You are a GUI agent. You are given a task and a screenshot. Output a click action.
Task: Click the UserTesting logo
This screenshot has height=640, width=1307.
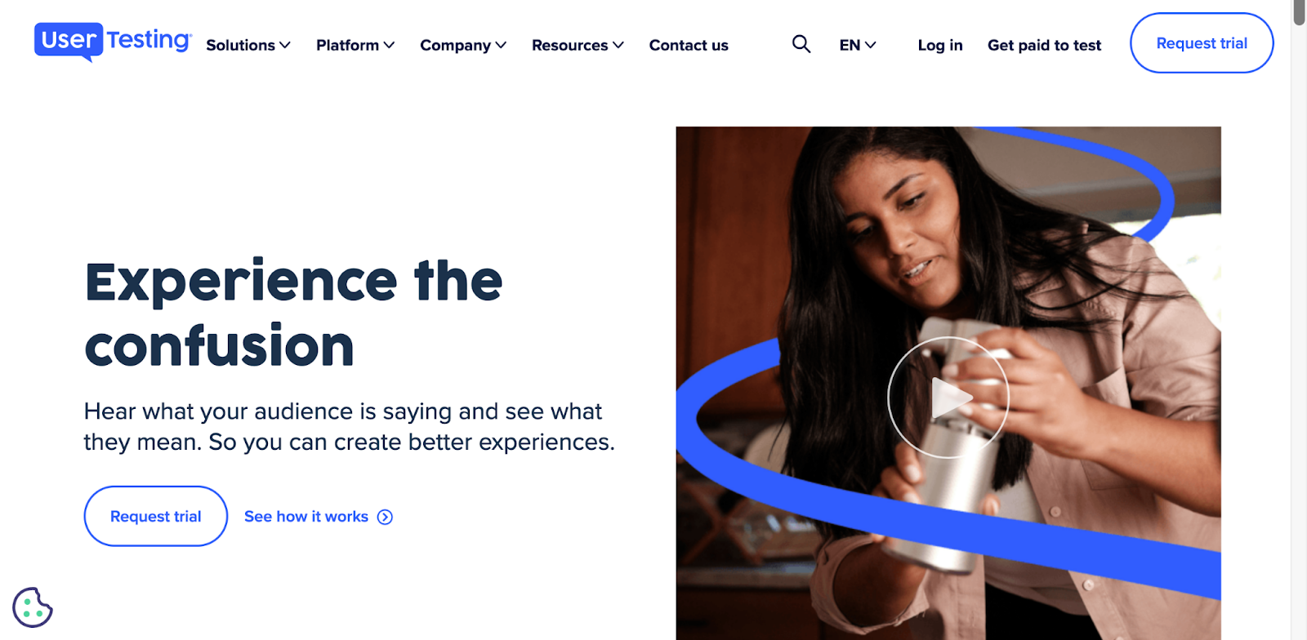tap(114, 42)
